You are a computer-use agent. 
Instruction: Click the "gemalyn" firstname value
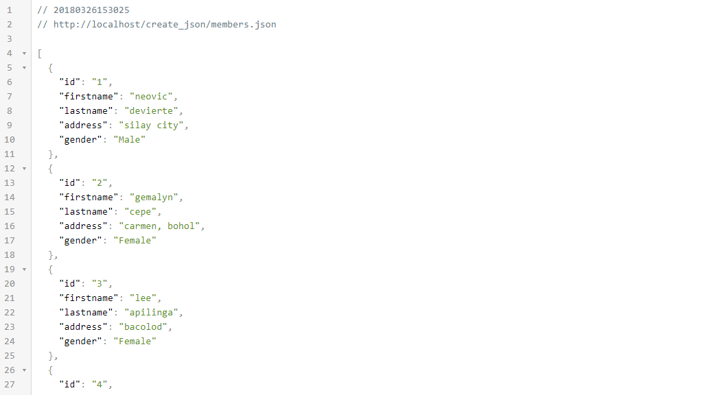[154, 197]
